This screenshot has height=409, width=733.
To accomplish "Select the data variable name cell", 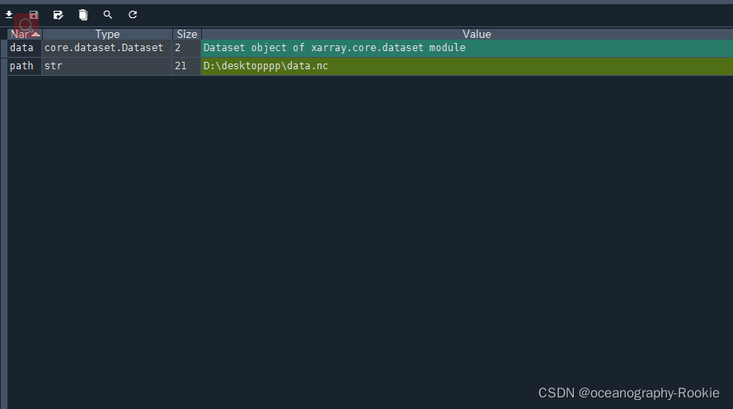I will 24,48.
